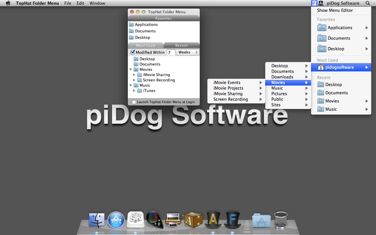Select Desktop in window Favorites list
Screen dimensions: 376x235
click(142, 38)
